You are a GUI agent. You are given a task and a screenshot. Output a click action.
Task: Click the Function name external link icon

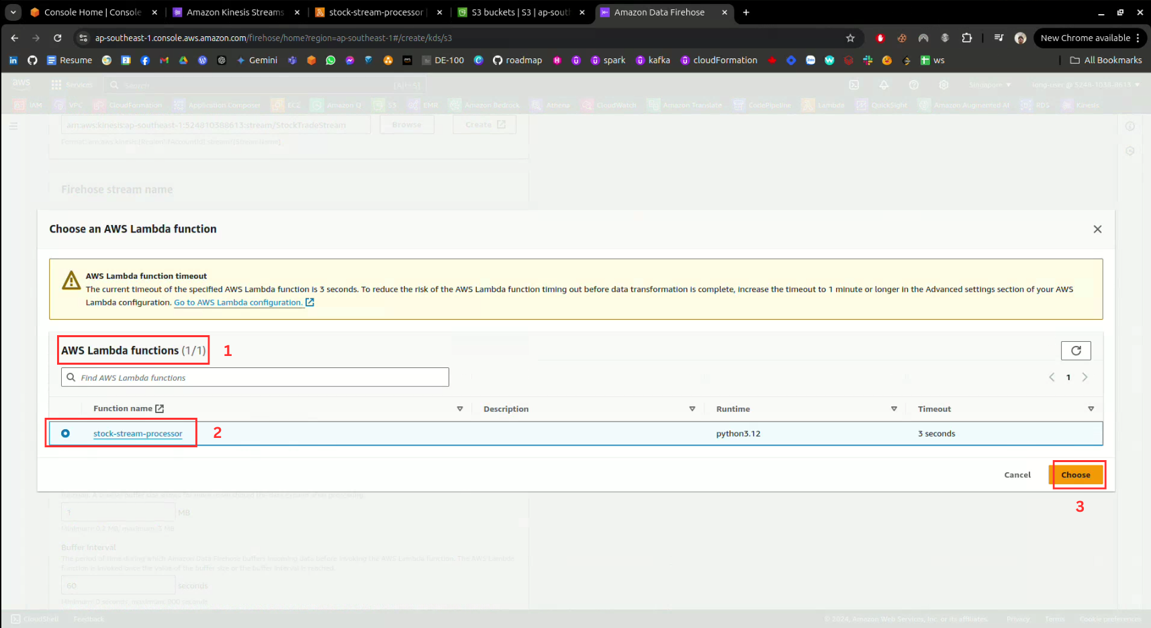click(159, 408)
